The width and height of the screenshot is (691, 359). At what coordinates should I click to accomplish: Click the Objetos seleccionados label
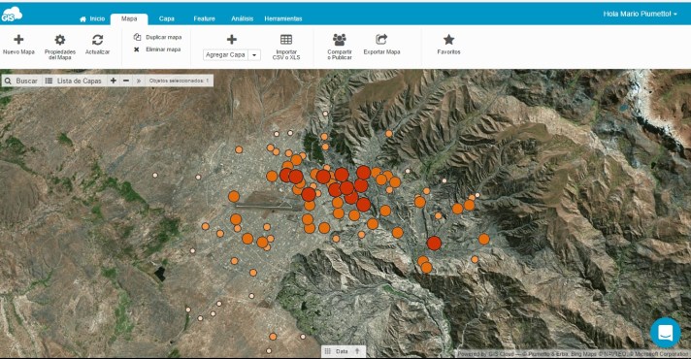[179, 81]
